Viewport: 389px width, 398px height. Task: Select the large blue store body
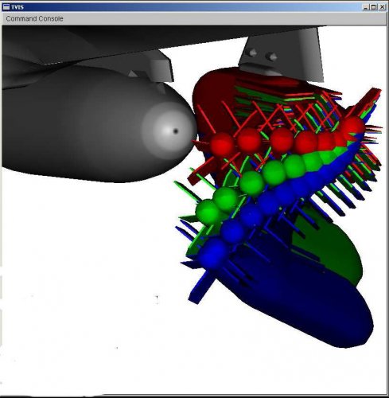305,300
